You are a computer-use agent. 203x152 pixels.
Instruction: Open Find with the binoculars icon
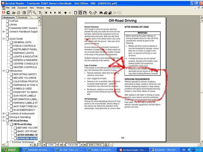(101, 13)
